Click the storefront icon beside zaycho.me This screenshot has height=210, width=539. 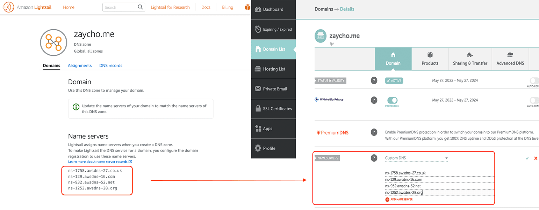pos(321,36)
